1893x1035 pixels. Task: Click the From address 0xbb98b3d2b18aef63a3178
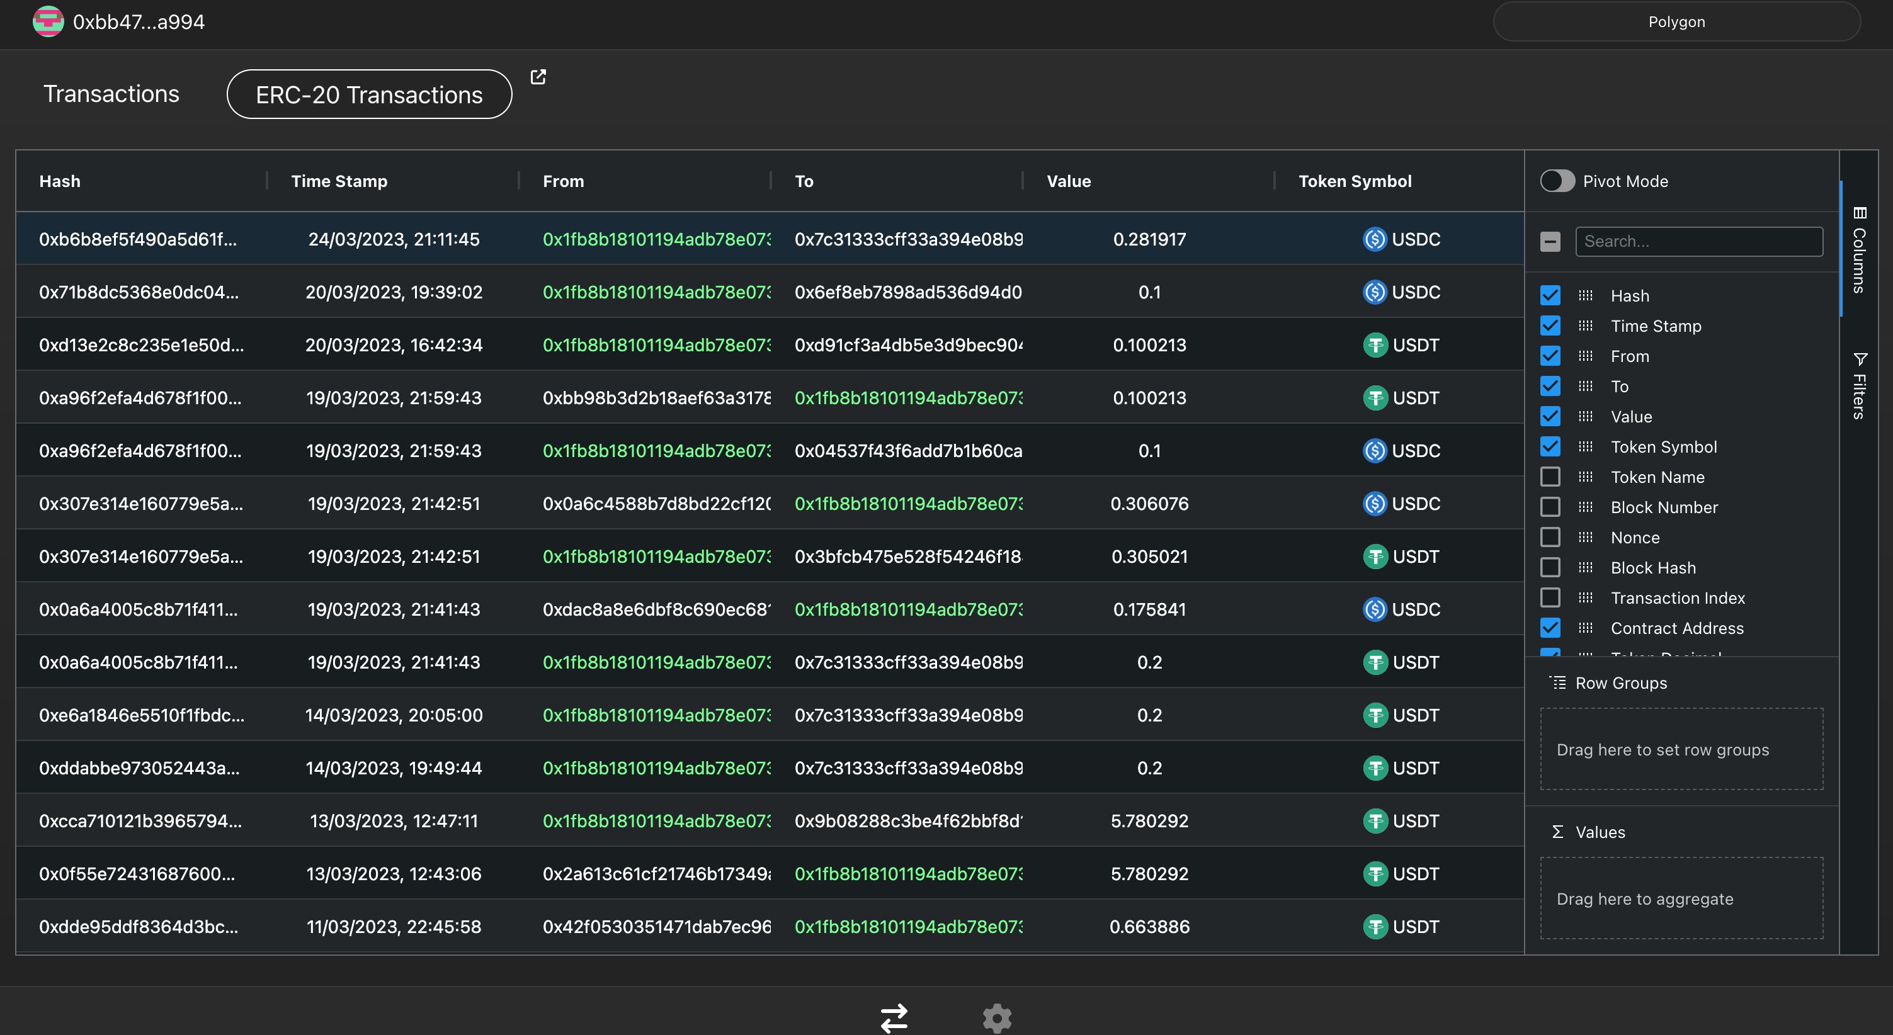click(x=656, y=397)
